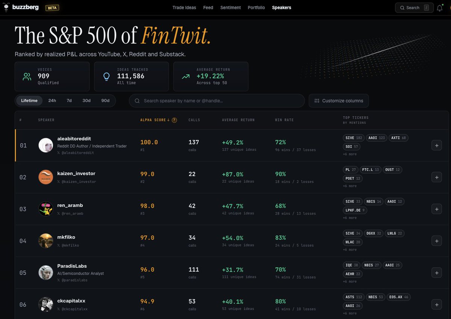Open ren_aramb's Pikachu avatar
451x319 pixels.
(46, 209)
